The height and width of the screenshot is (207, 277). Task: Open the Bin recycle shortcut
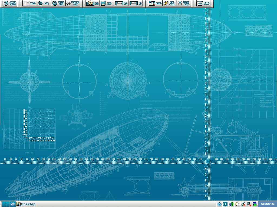tap(203, 4)
